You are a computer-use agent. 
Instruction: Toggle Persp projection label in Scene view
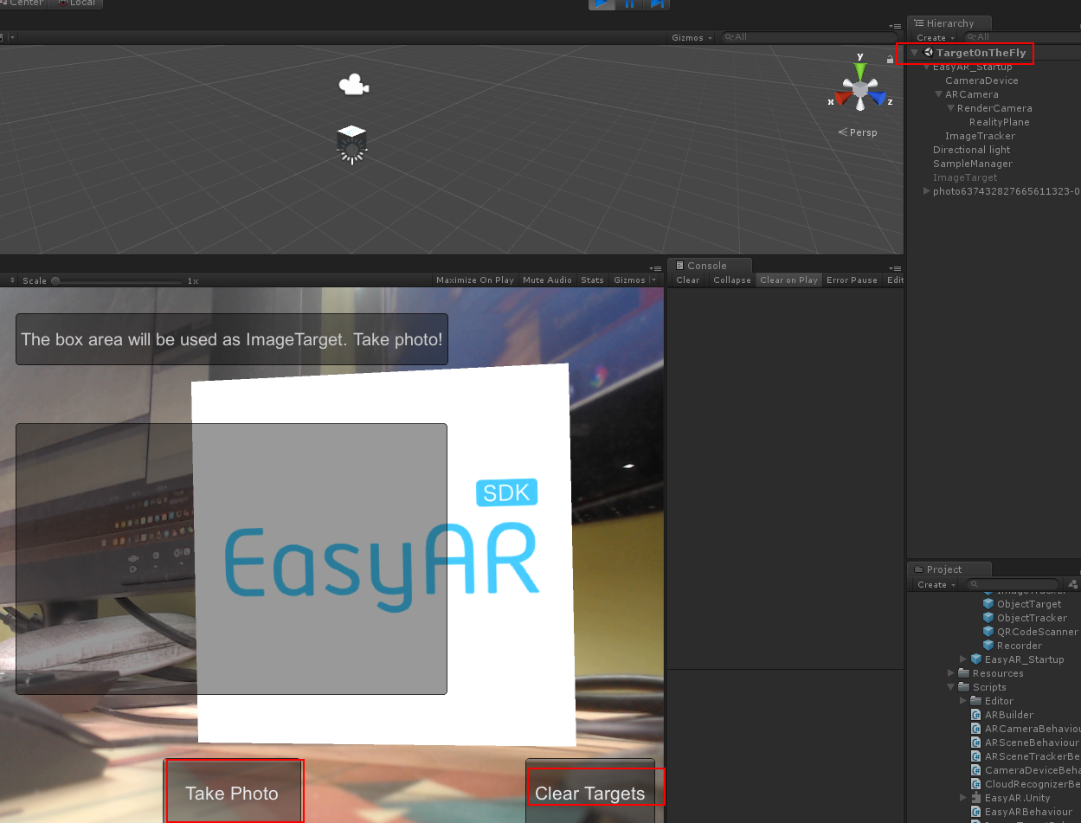click(858, 132)
